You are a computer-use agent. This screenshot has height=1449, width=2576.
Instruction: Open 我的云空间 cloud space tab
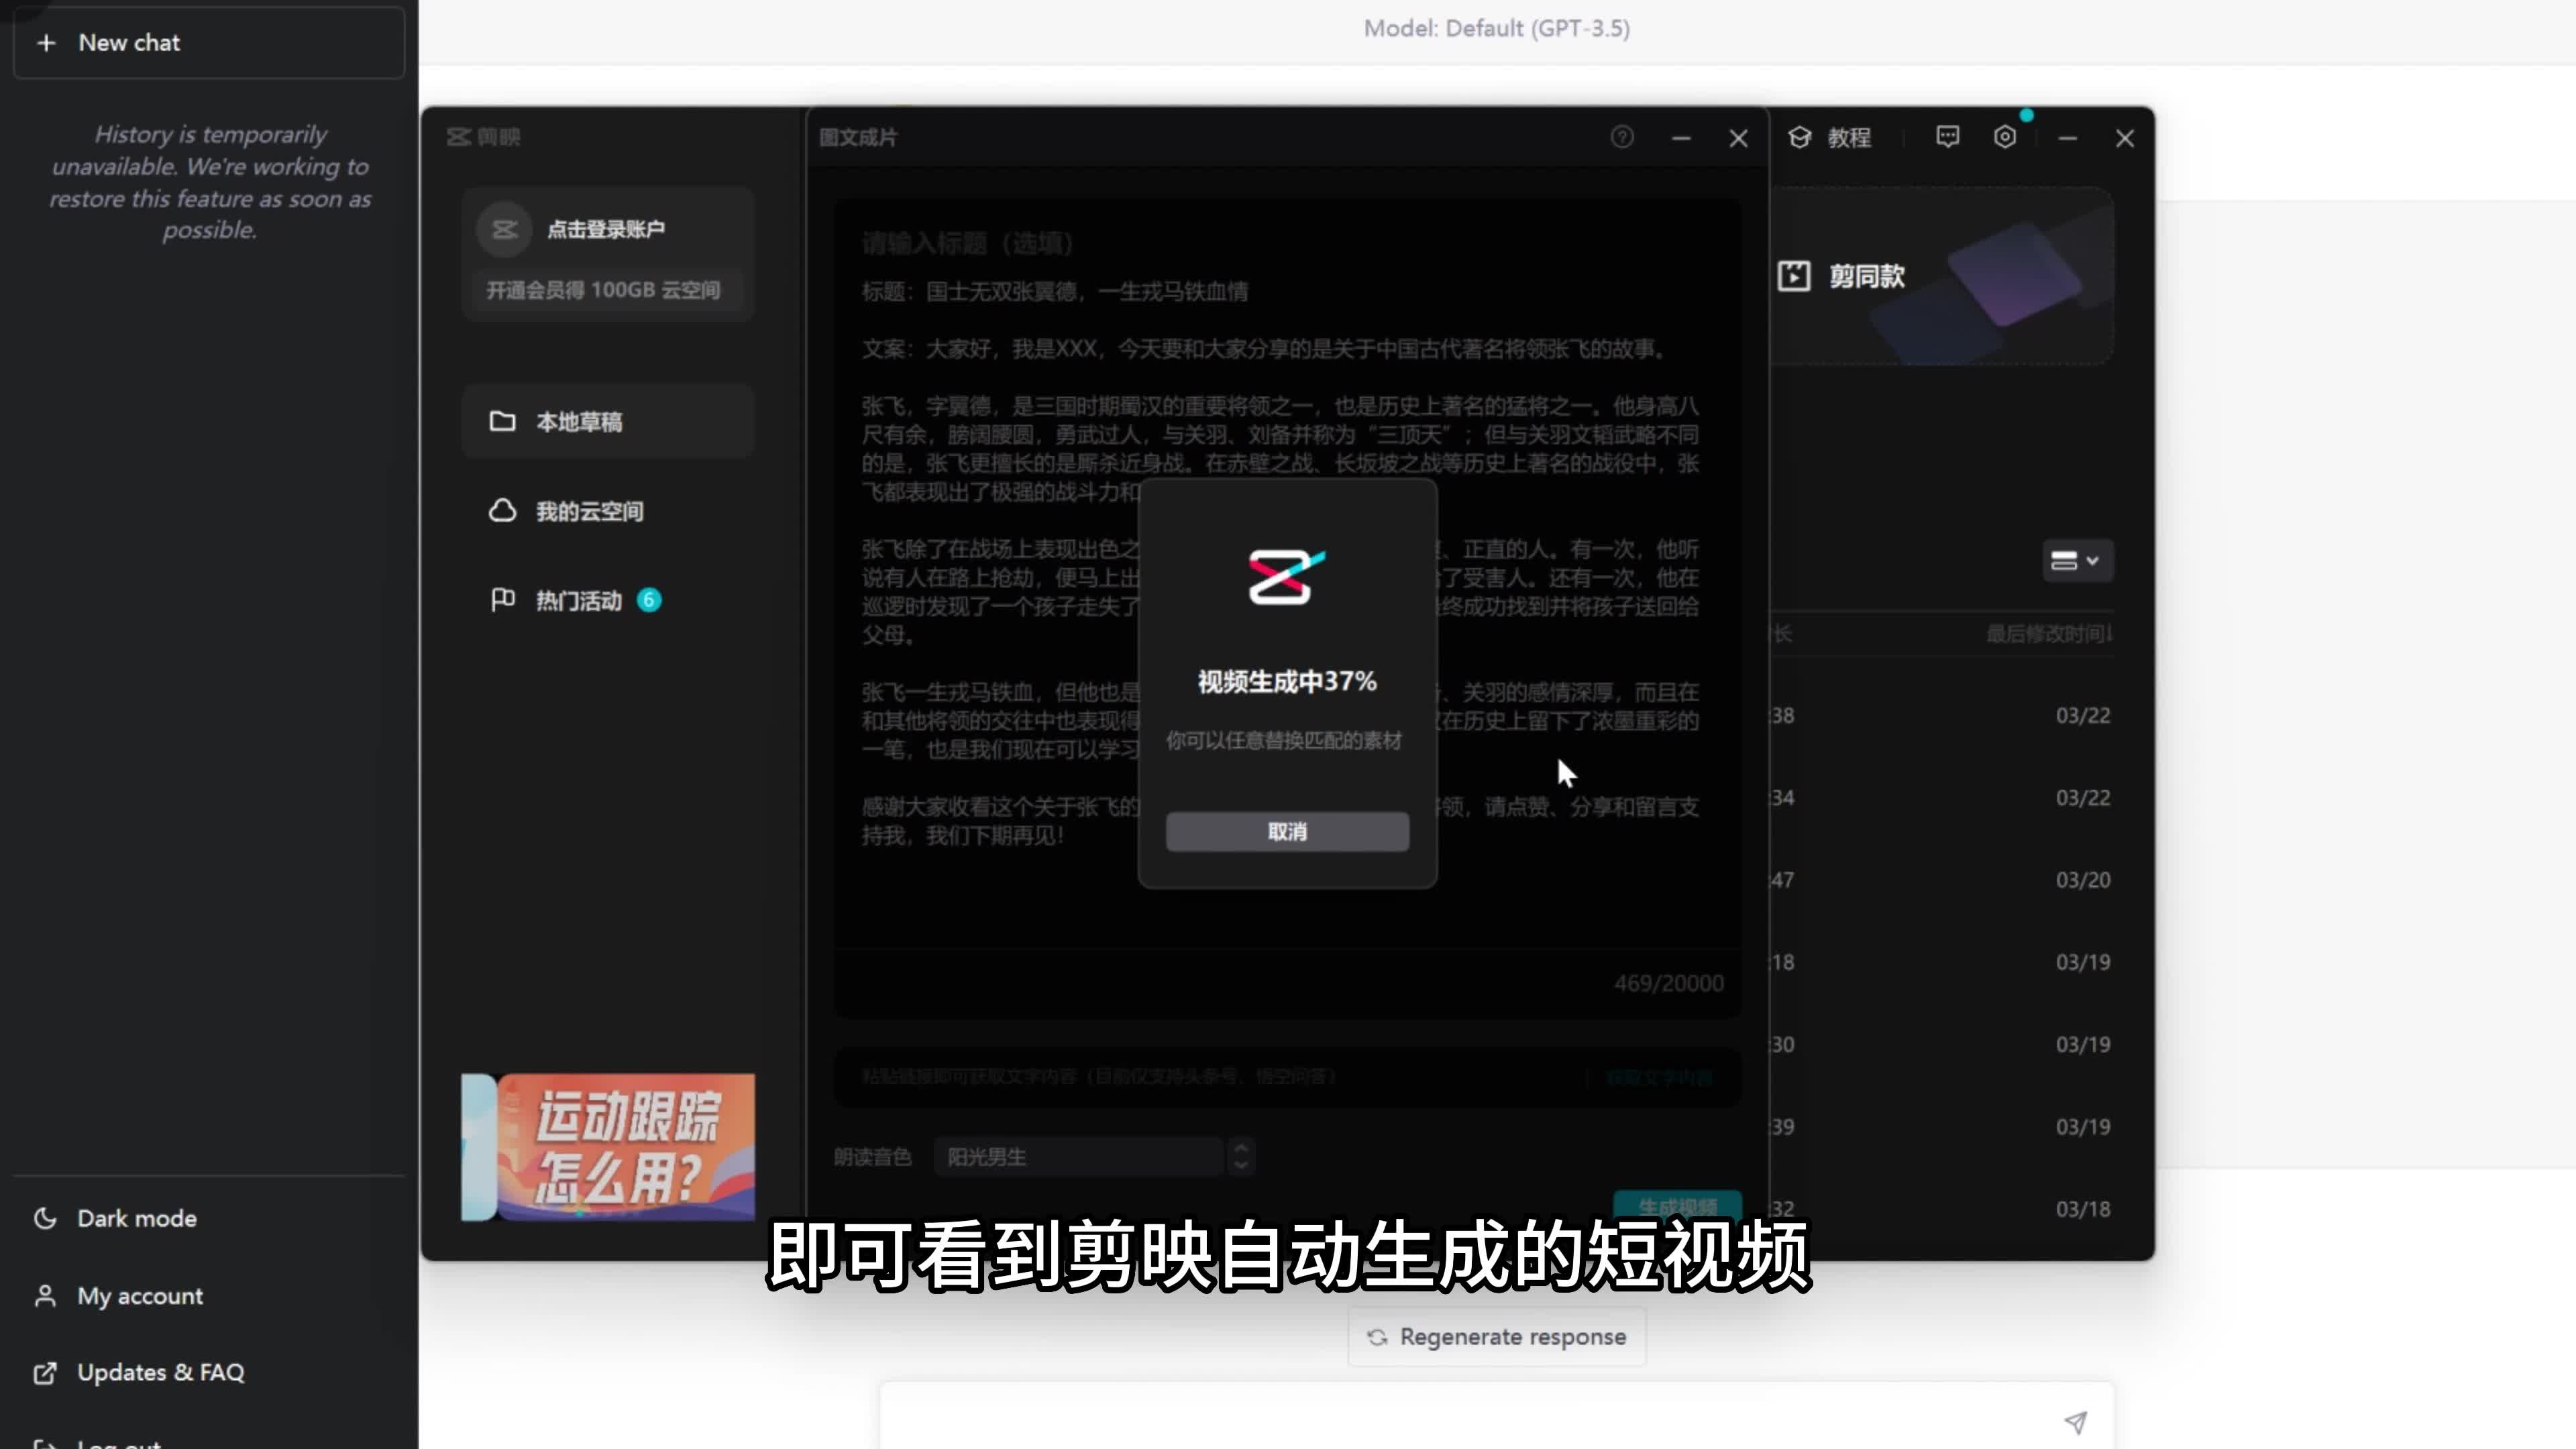[608, 511]
